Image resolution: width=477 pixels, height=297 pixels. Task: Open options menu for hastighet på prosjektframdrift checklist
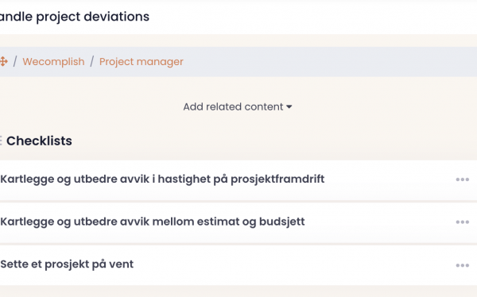pos(462,179)
